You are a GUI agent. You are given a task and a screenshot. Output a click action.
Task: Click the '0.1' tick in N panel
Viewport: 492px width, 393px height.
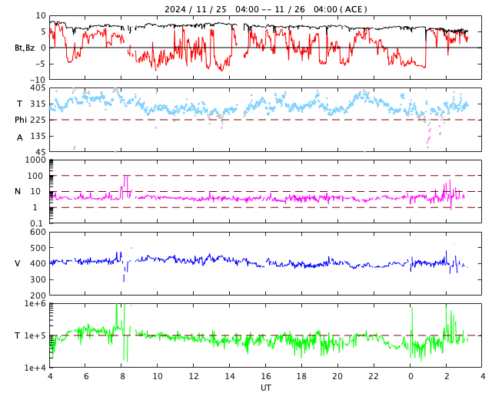[36, 223]
